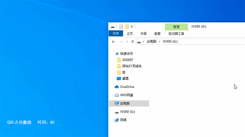Click 此电脑 in the address bar path

pos(152,41)
